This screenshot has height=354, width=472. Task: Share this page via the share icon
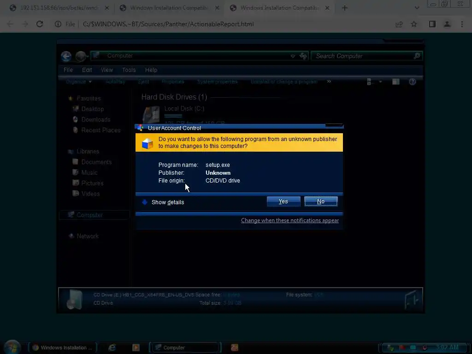coord(399,24)
